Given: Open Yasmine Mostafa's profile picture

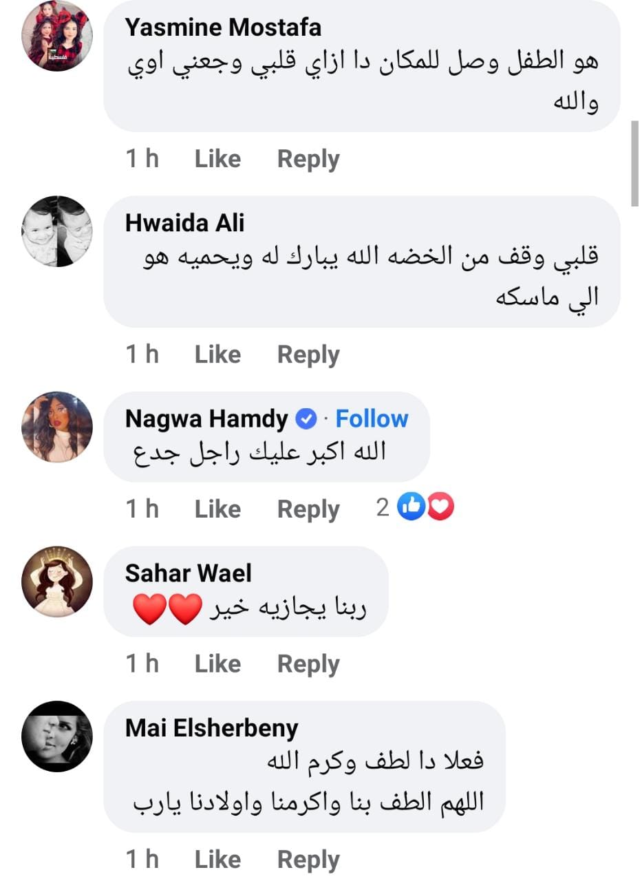Looking at the screenshot, I should point(56,36).
